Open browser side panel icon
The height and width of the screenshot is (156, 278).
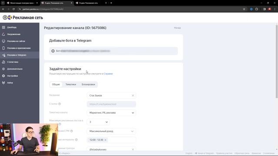pyautogui.click(x=264, y=9)
